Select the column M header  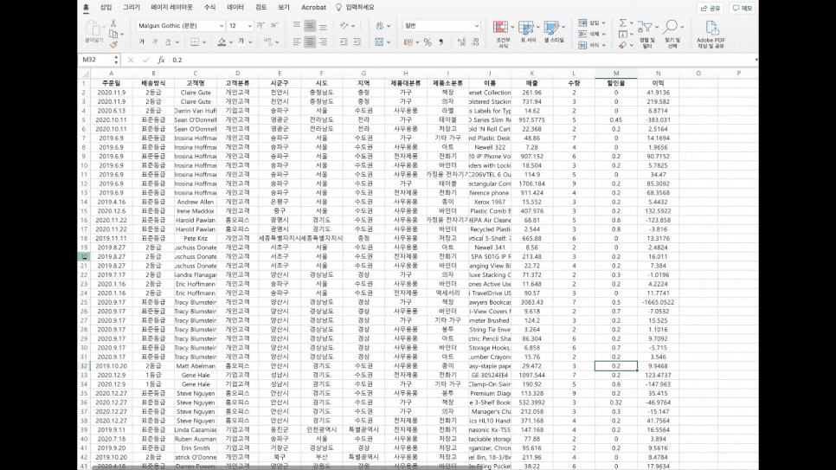point(616,73)
